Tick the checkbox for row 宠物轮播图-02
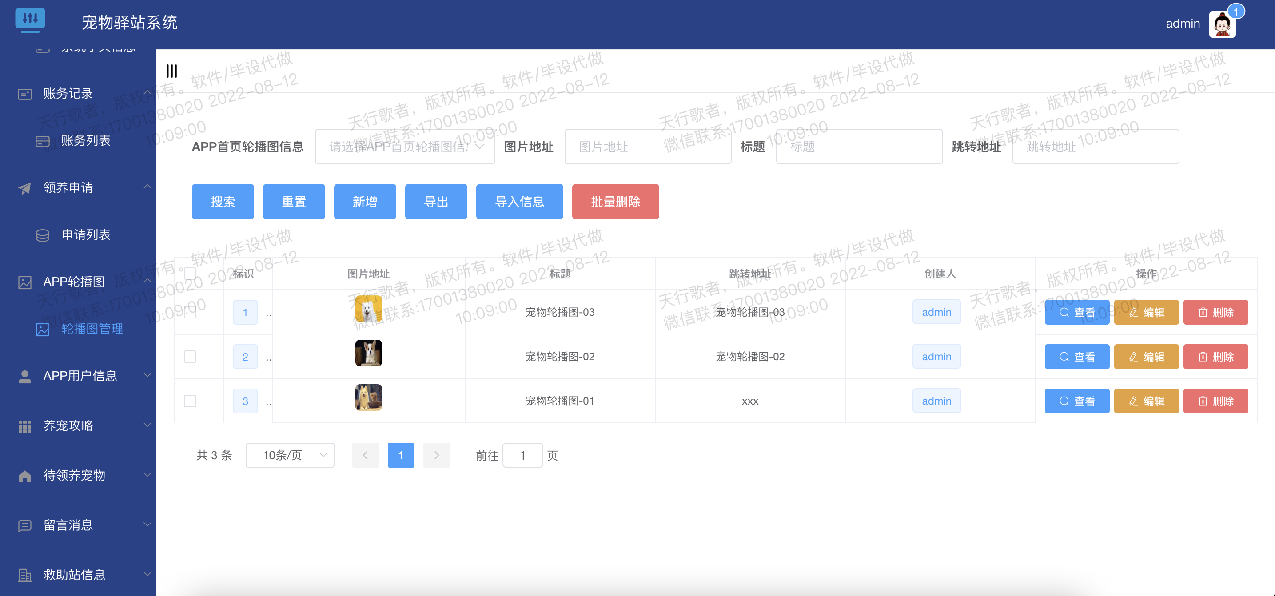The height and width of the screenshot is (596, 1275). [190, 357]
